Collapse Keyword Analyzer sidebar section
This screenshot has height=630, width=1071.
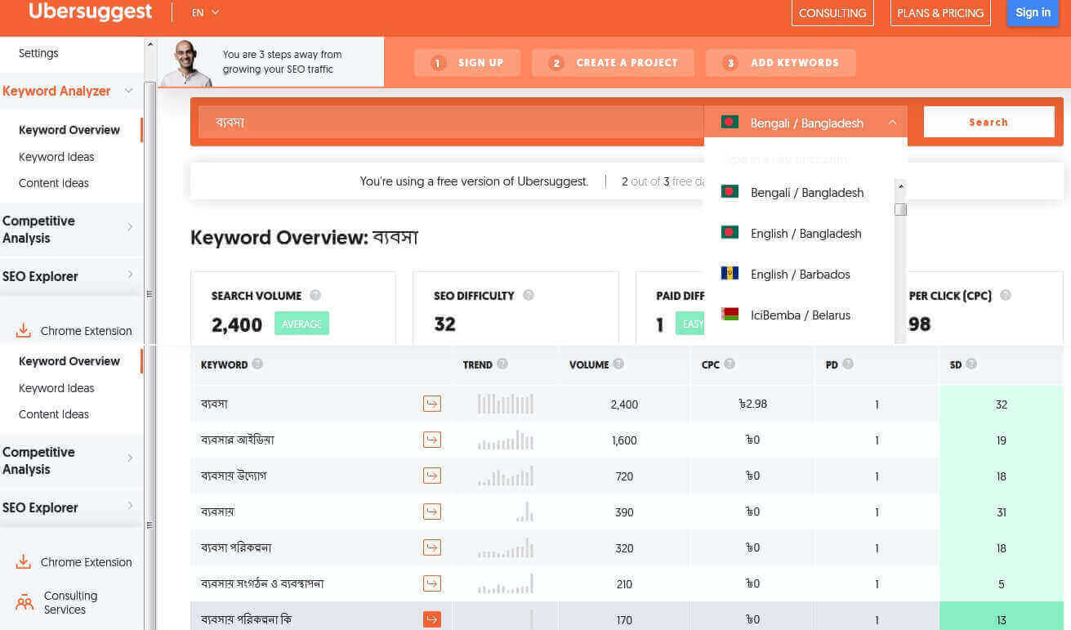point(128,92)
